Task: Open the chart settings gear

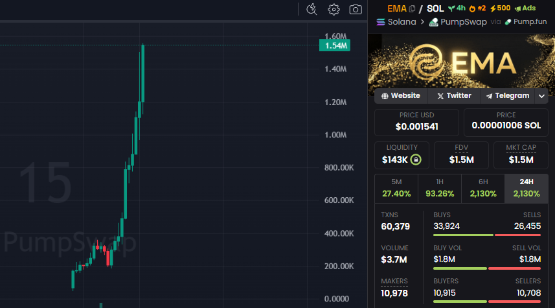Action: point(334,9)
